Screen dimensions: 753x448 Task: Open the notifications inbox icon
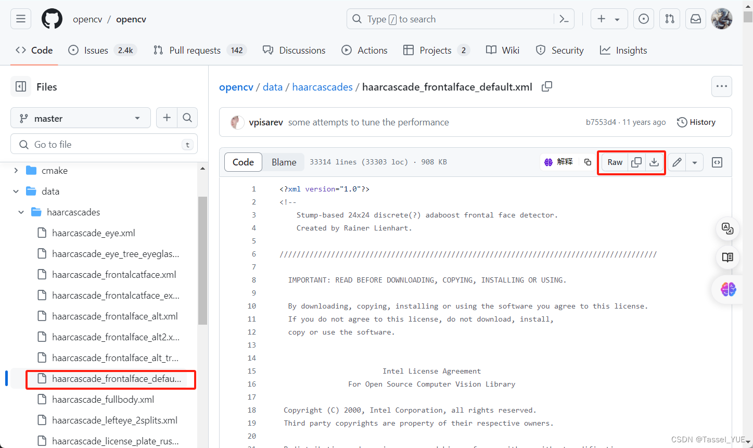[x=696, y=19]
